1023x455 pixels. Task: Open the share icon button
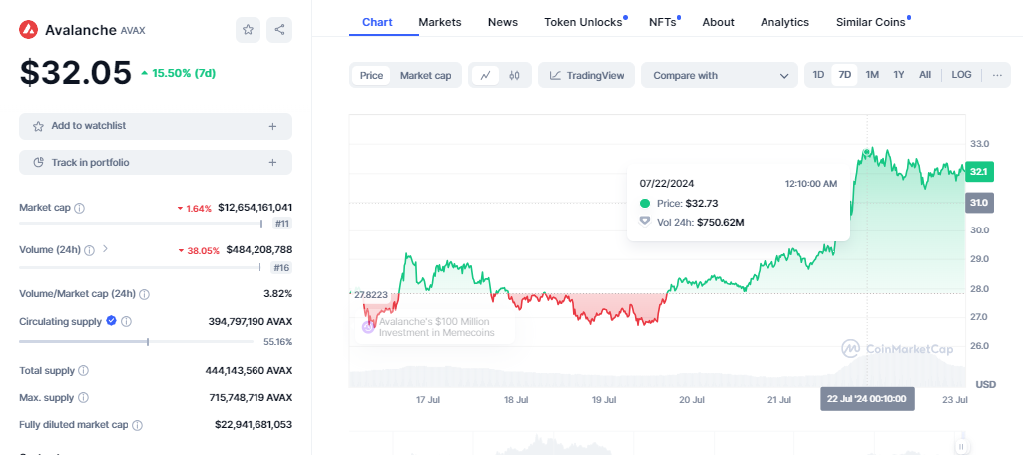(x=279, y=30)
